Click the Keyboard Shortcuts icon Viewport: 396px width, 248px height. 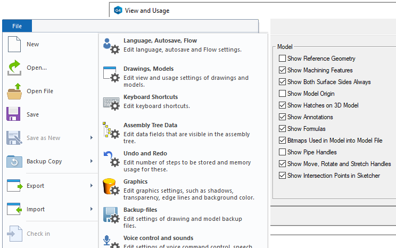[x=111, y=102]
